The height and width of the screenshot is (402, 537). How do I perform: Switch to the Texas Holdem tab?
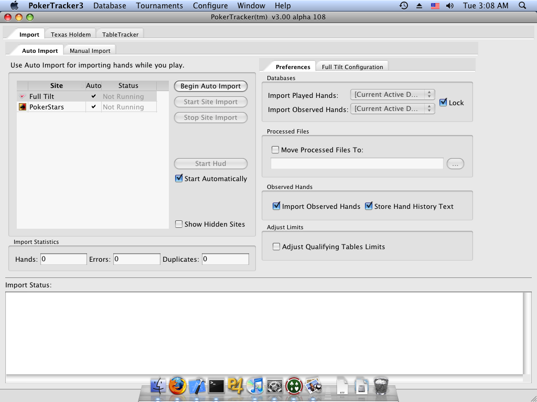tap(71, 34)
